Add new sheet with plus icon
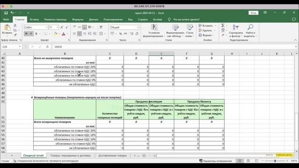Viewport: 299px width, 168px height. [144, 155]
